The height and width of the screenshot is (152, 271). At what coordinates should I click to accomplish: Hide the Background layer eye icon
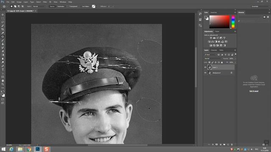205,73
